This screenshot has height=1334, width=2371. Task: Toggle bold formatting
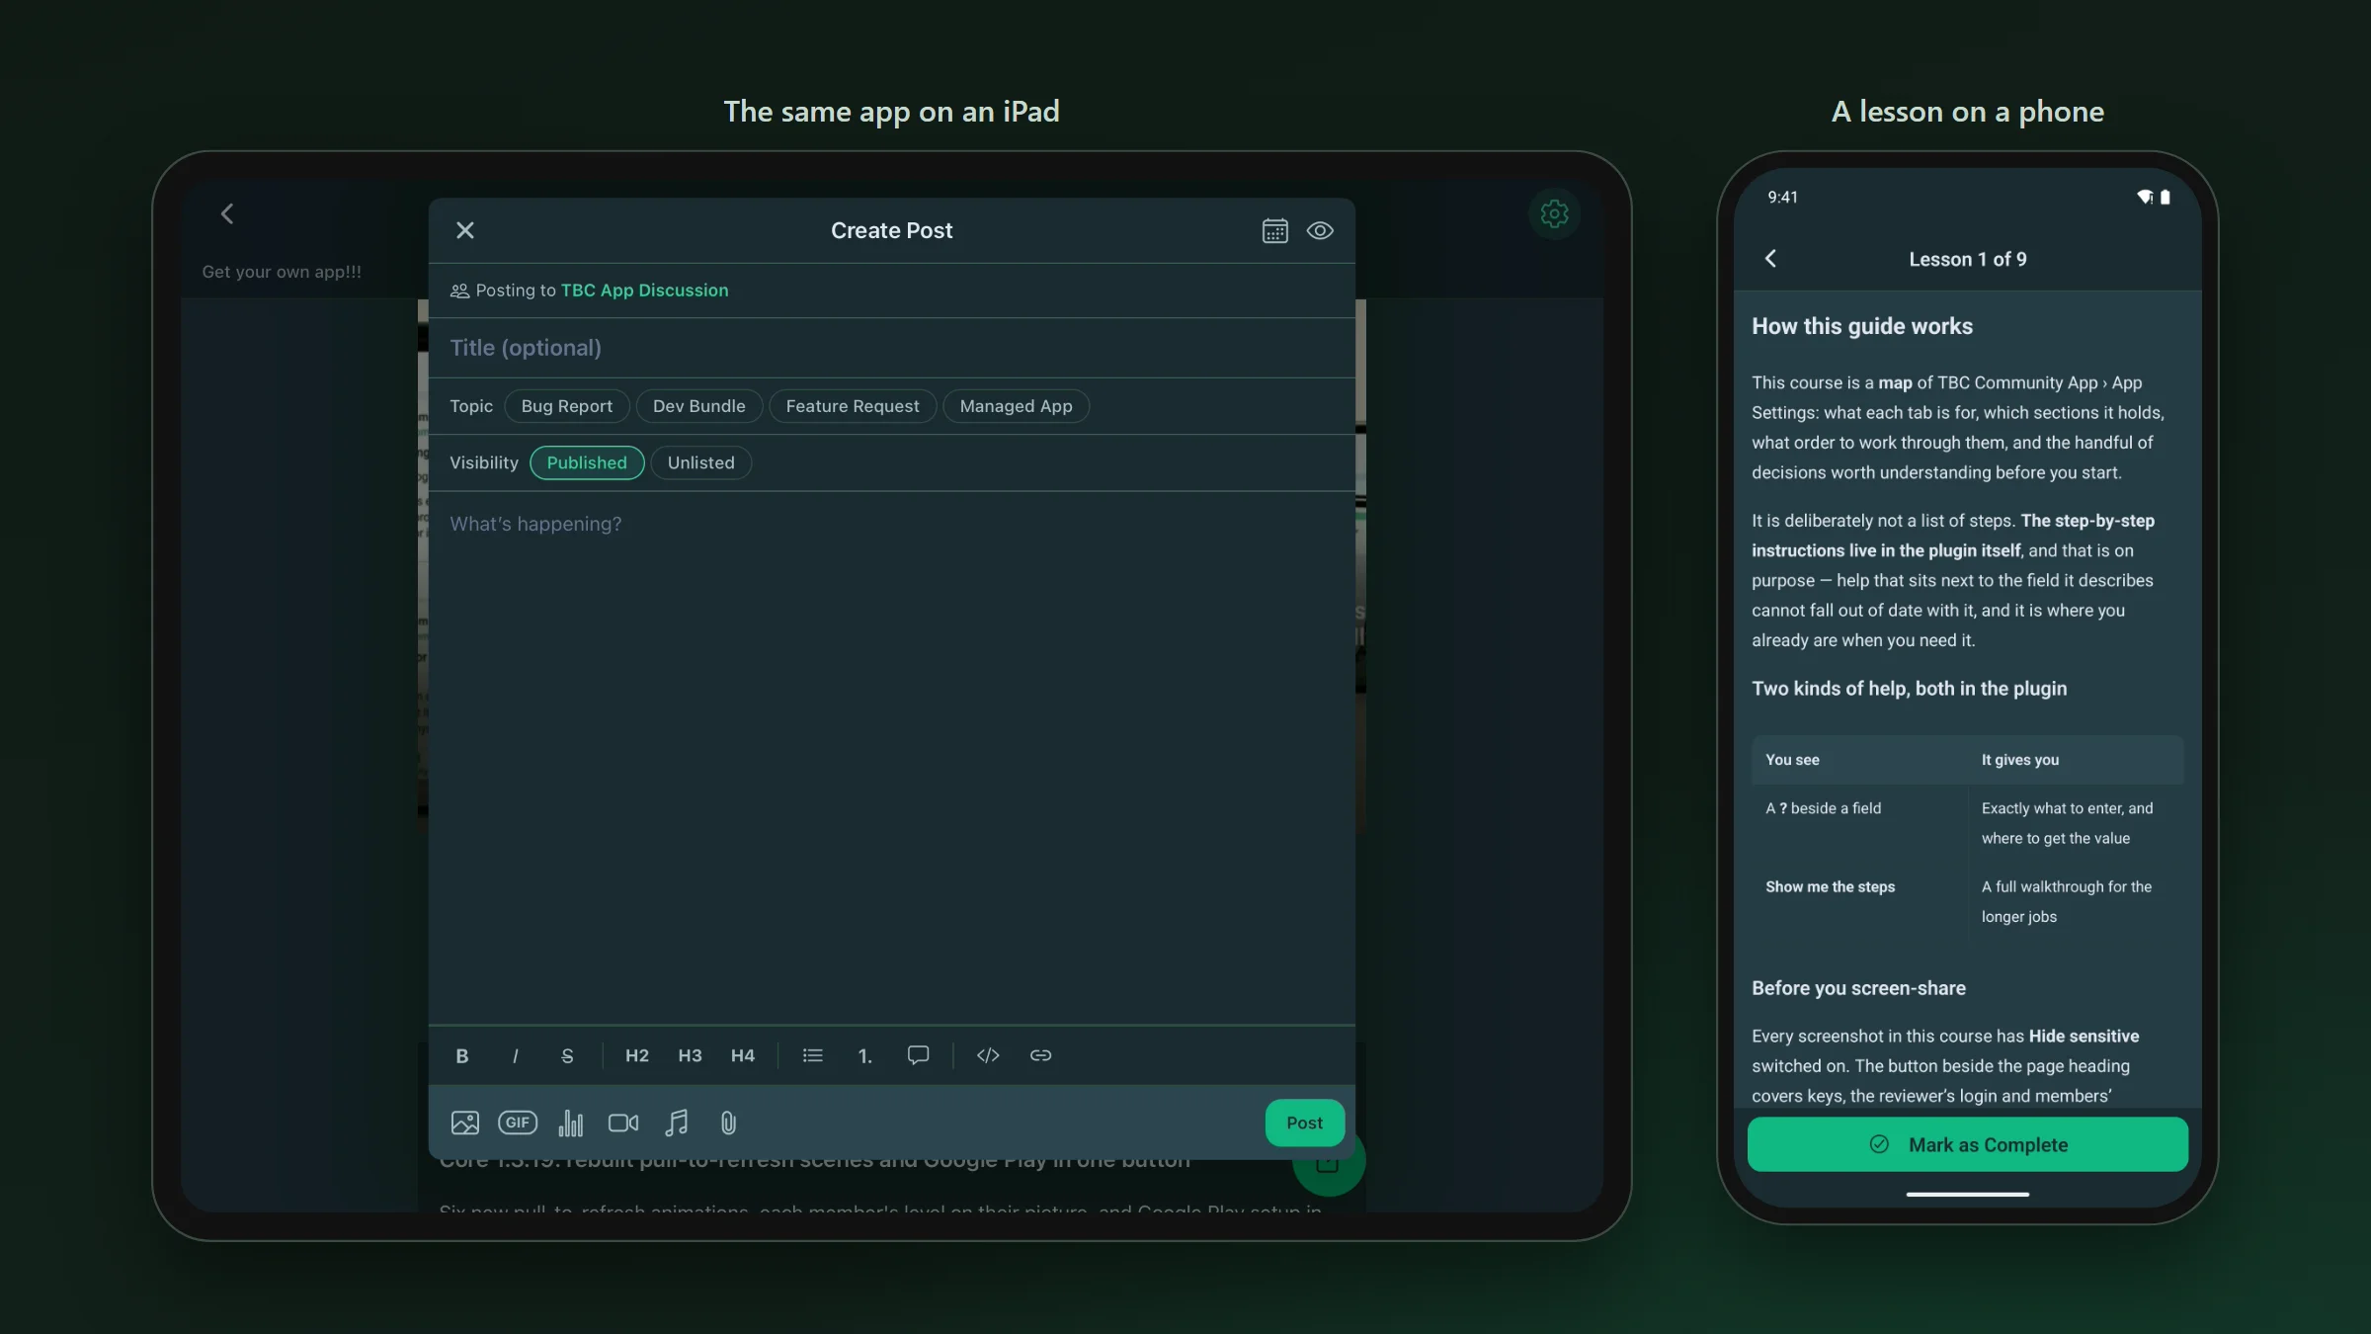pyautogui.click(x=461, y=1055)
